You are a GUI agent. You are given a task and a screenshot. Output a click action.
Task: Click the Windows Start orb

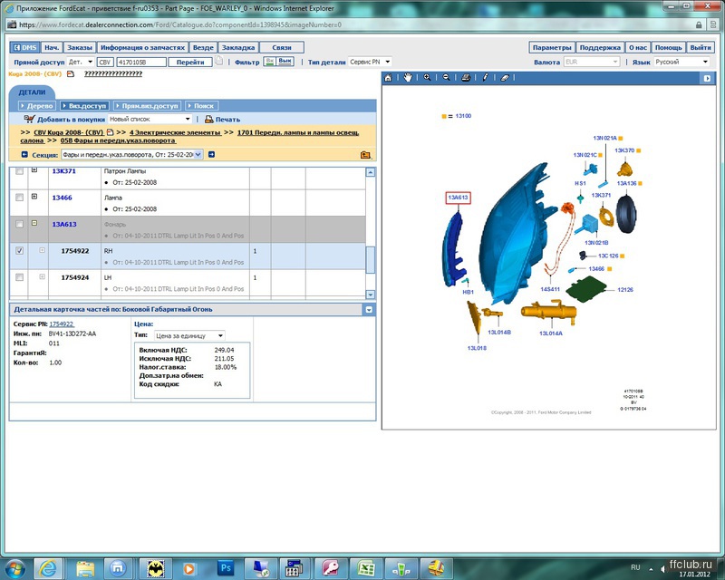tap(14, 568)
